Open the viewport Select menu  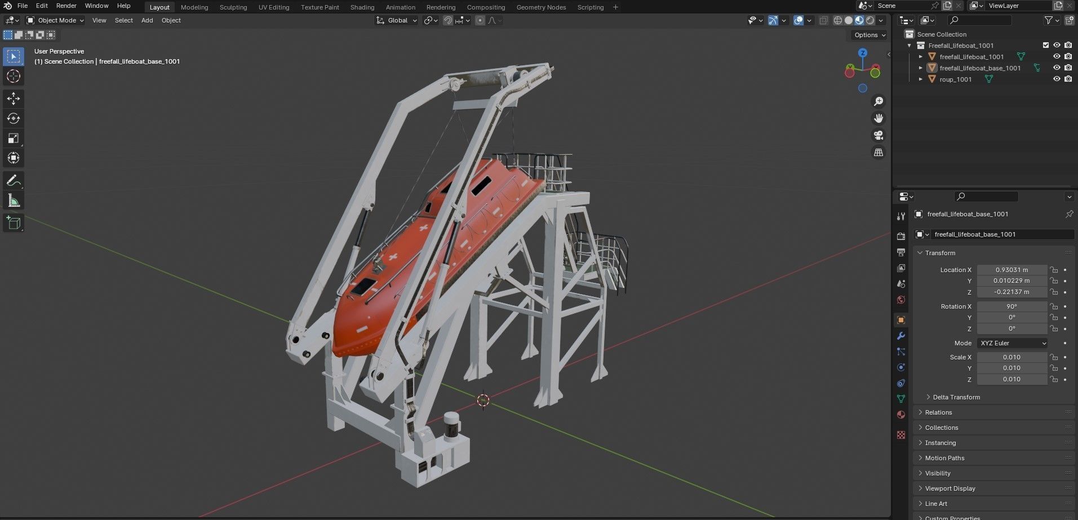pos(123,20)
